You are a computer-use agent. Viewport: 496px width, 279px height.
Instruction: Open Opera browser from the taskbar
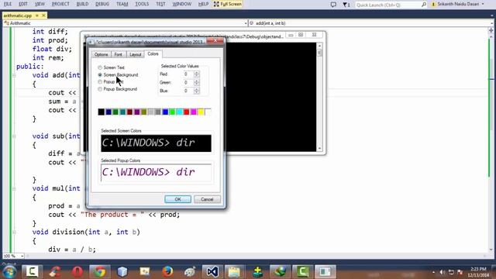coord(77,272)
